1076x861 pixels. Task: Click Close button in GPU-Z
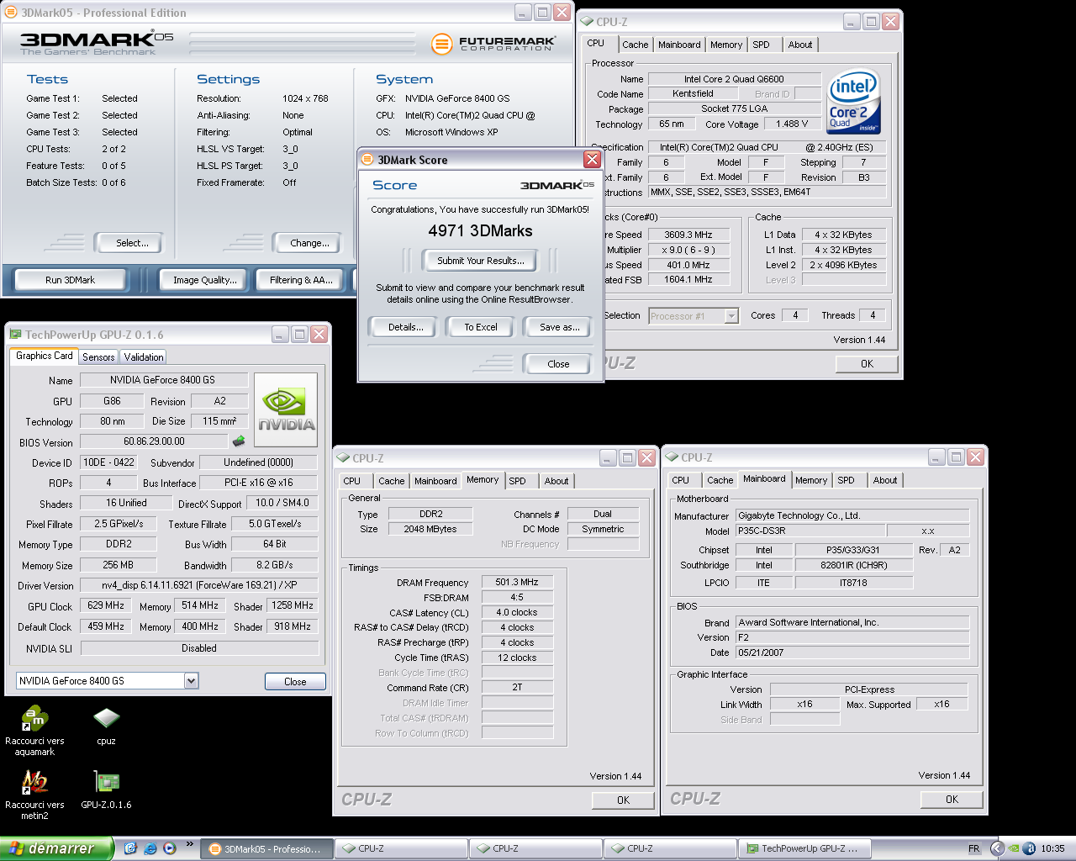295,682
